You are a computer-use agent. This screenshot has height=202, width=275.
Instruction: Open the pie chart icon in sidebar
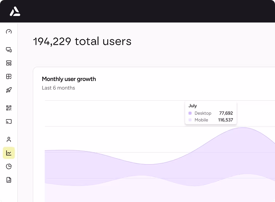pos(9,166)
